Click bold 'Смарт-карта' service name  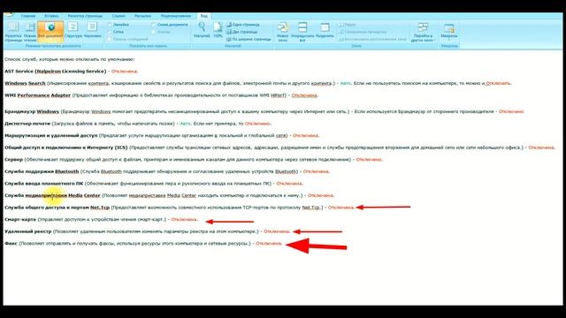tap(19, 219)
